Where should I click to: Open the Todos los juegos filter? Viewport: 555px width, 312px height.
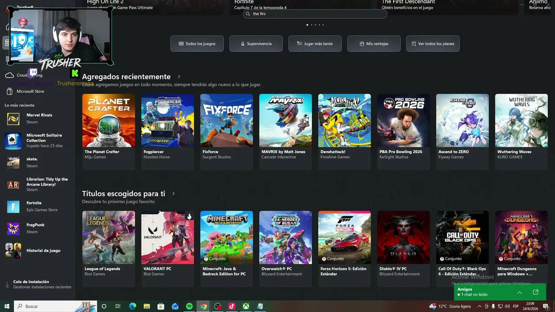click(197, 44)
